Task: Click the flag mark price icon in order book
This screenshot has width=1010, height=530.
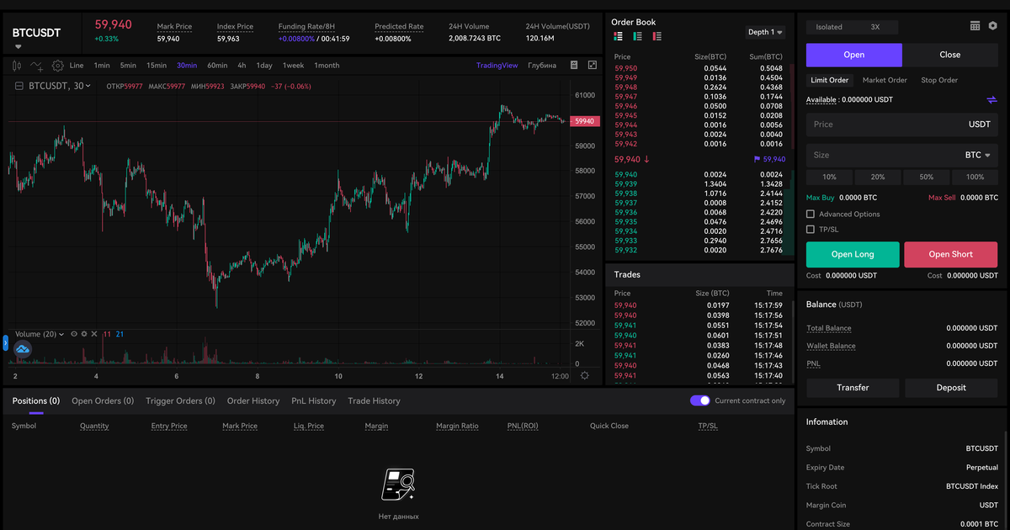Action: point(757,159)
